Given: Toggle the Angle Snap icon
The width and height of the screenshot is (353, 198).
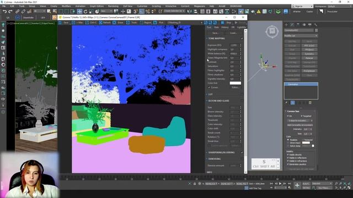Looking at the screenshot, I should pos(141,11).
